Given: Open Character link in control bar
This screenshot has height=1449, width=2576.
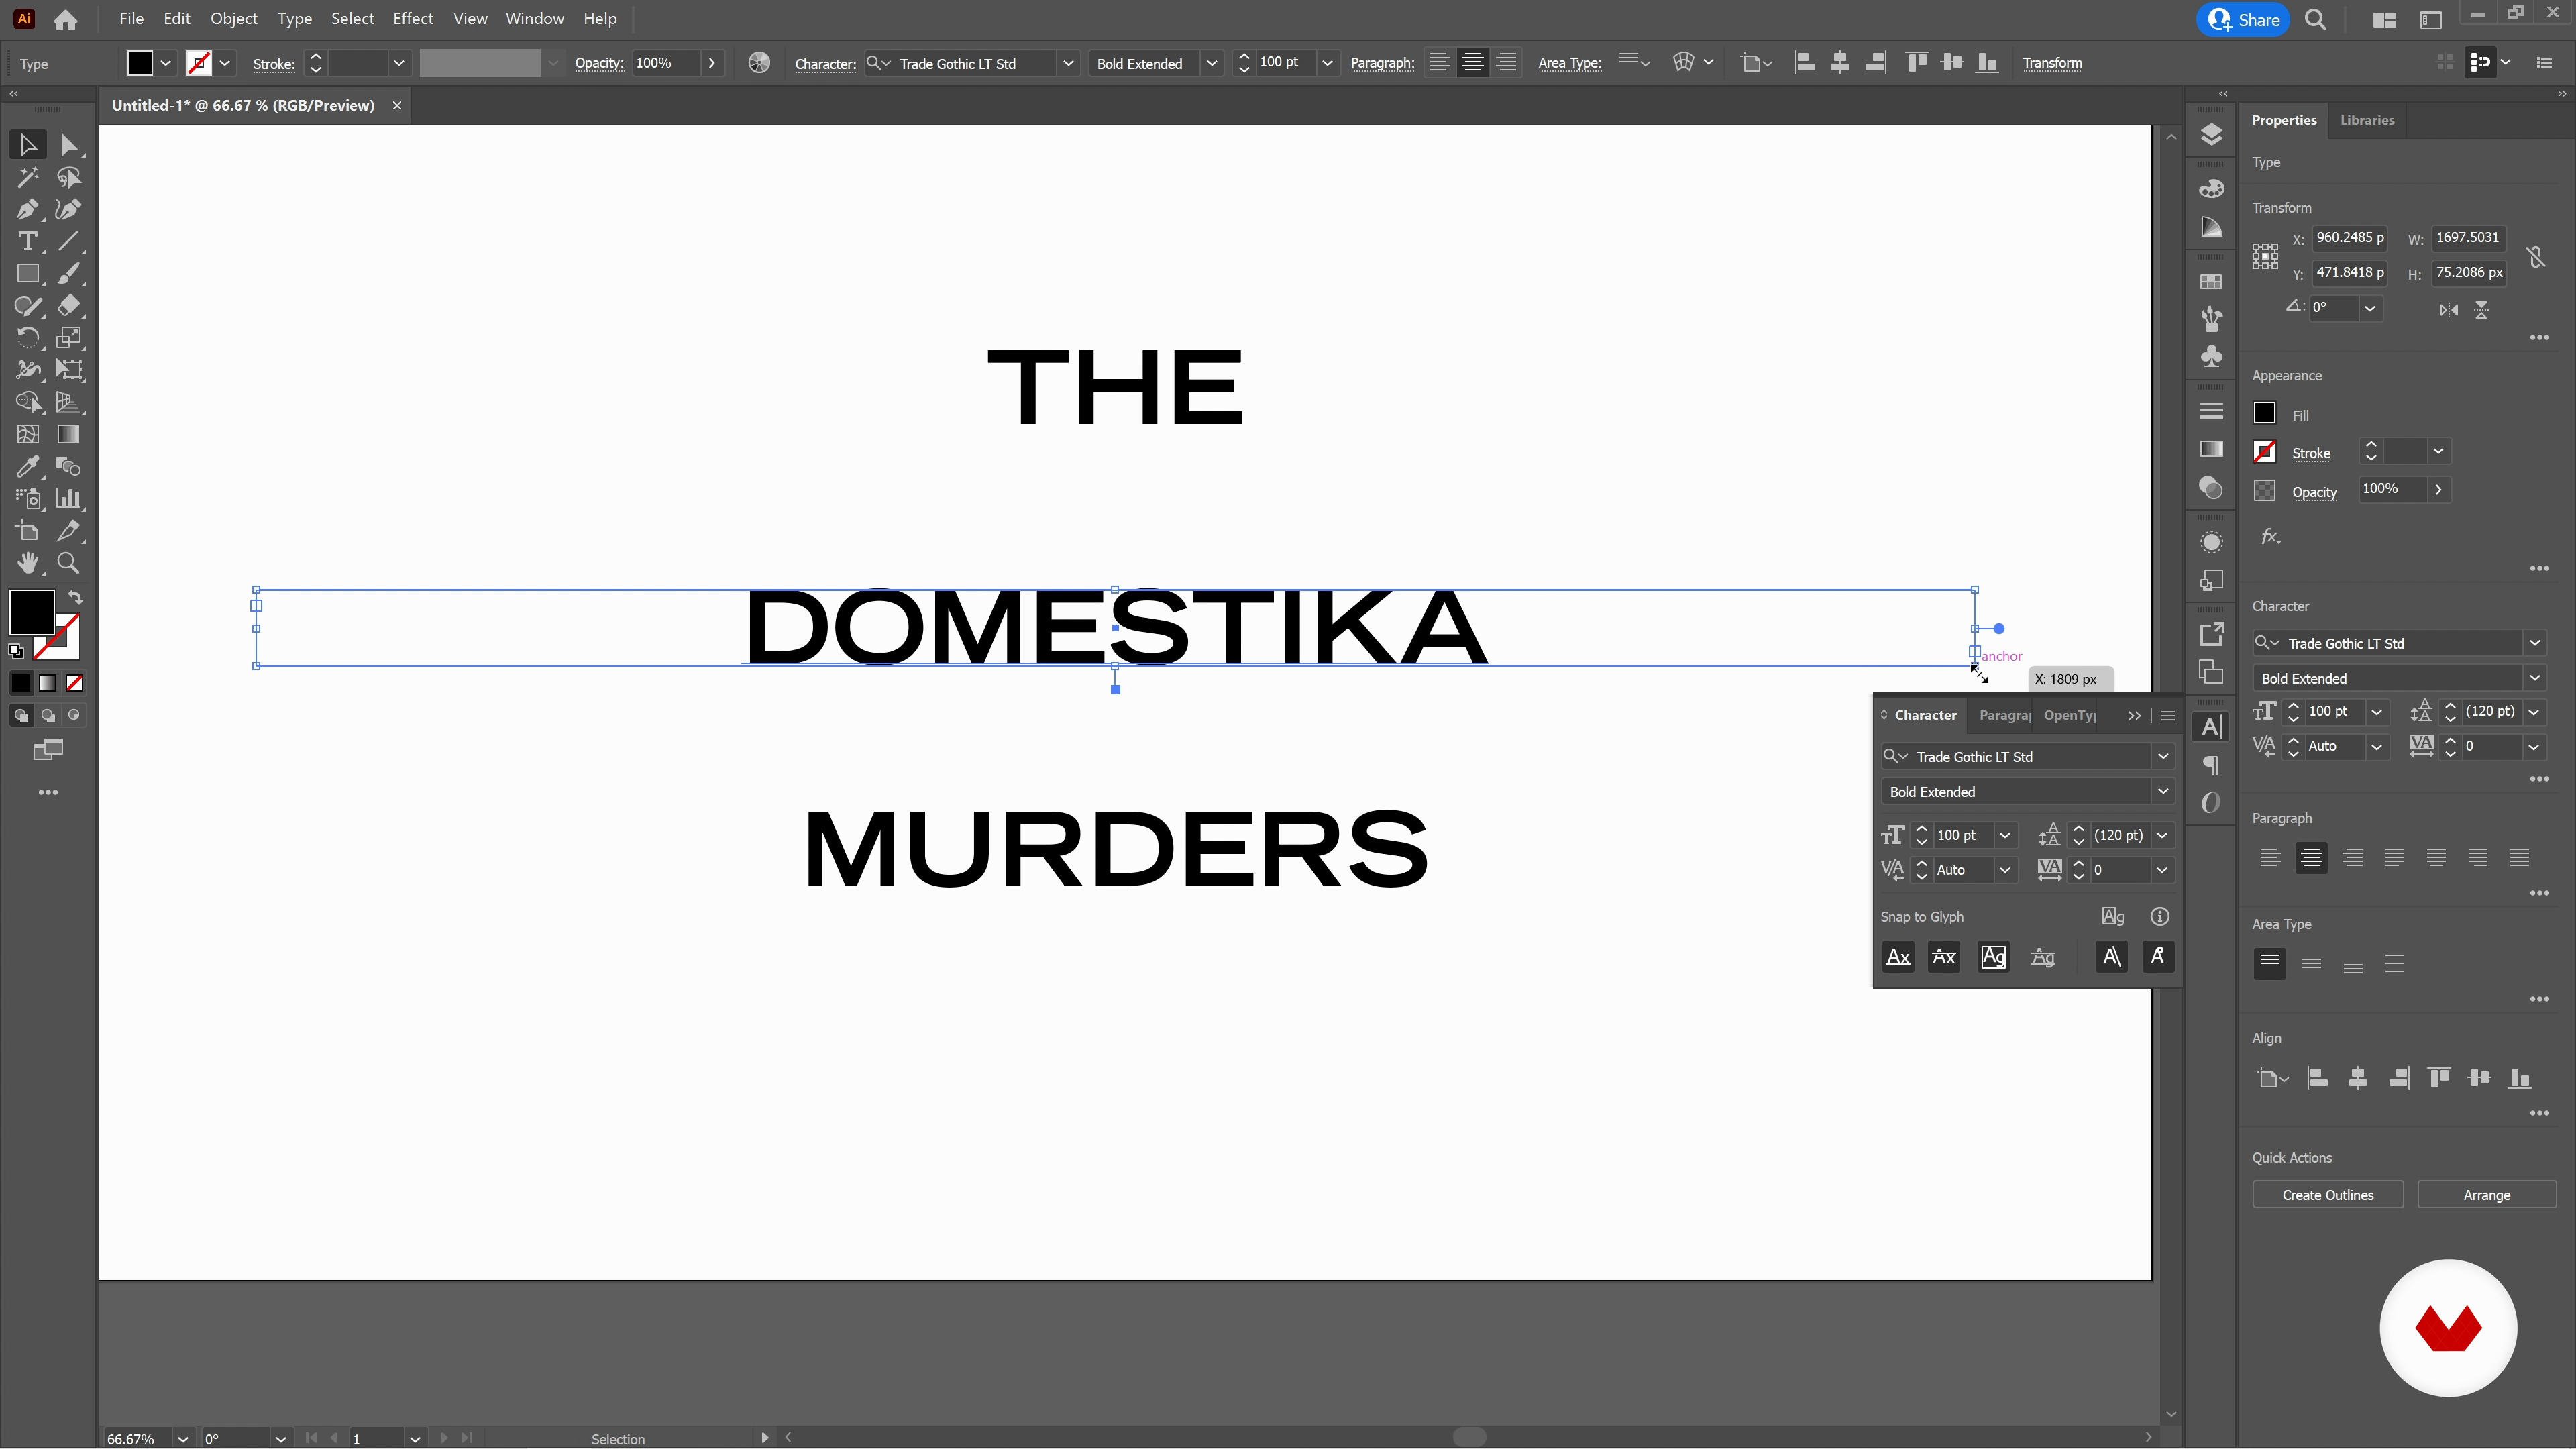Looking at the screenshot, I should (825, 64).
